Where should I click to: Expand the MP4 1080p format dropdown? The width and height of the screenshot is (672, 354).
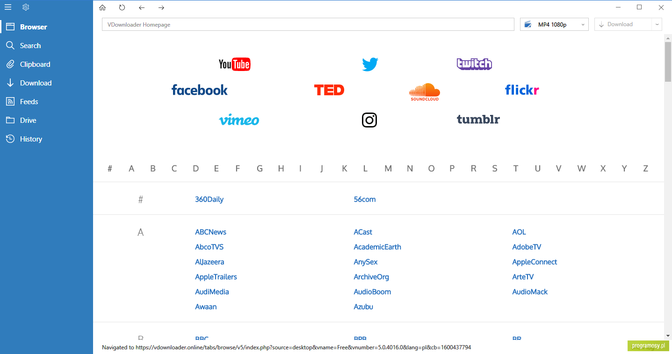coord(554,24)
